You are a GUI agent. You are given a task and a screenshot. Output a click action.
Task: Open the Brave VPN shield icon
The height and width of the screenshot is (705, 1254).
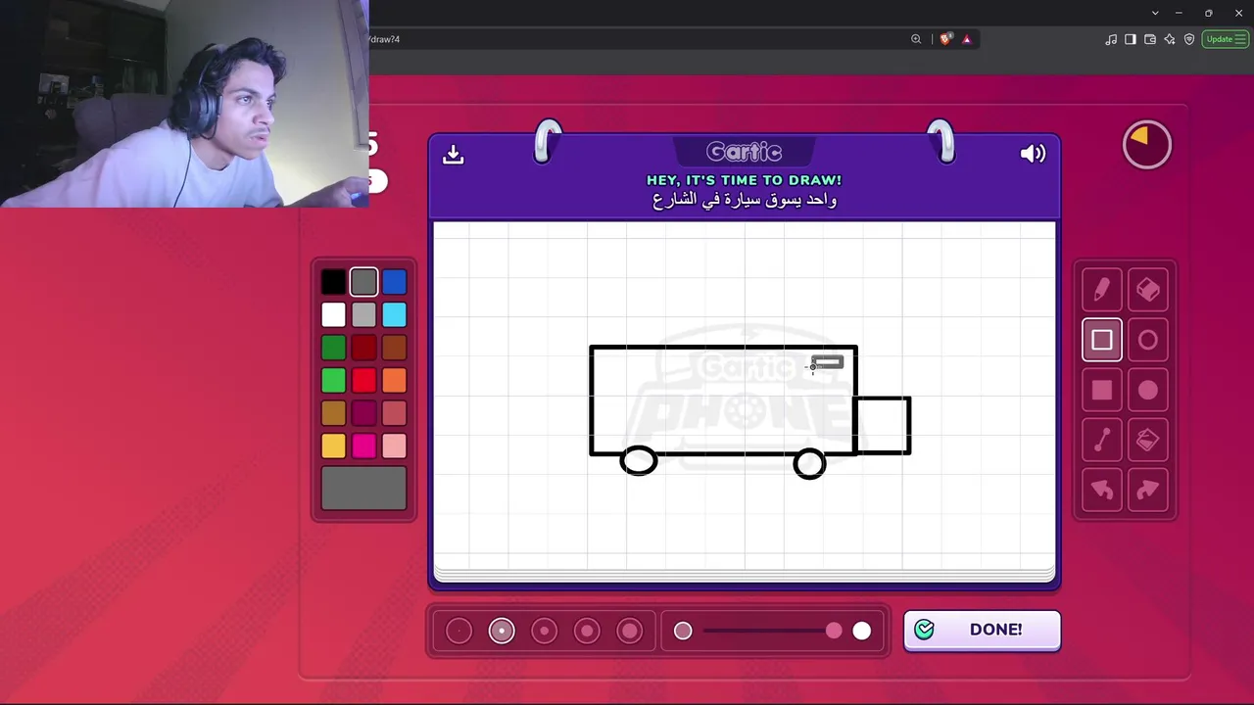[x=1189, y=39]
